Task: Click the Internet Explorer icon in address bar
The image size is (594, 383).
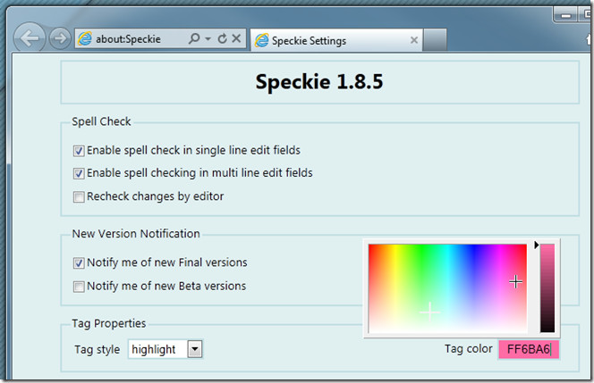Action: (x=85, y=38)
